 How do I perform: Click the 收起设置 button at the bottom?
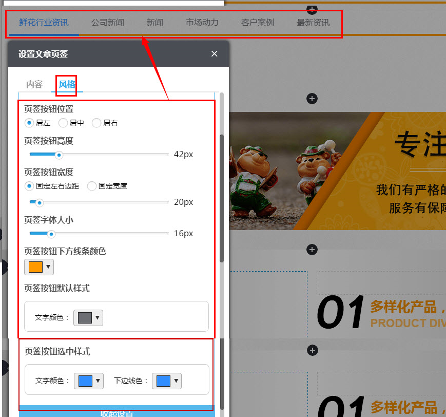117,412
